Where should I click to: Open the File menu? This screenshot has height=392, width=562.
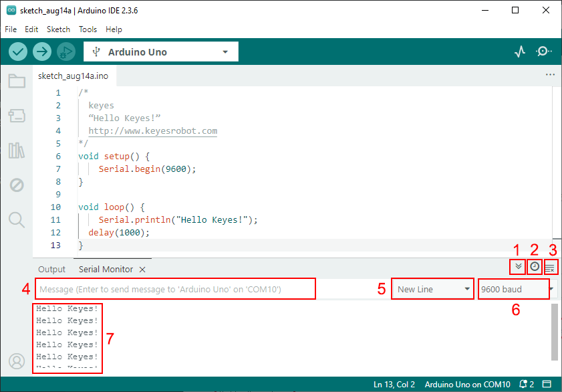11,29
